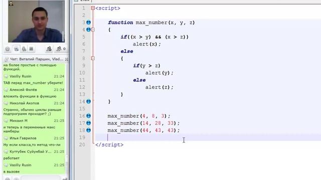Collapse the script block fold on line 1
The width and height of the screenshot is (321, 180).
(93, 8)
